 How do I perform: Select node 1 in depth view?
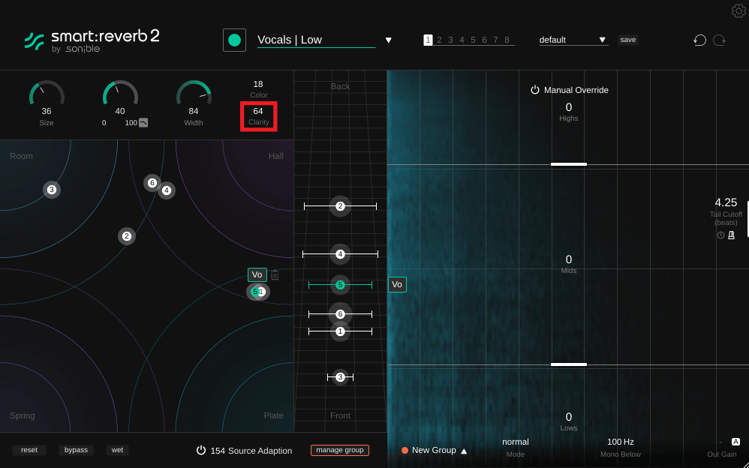click(x=340, y=331)
